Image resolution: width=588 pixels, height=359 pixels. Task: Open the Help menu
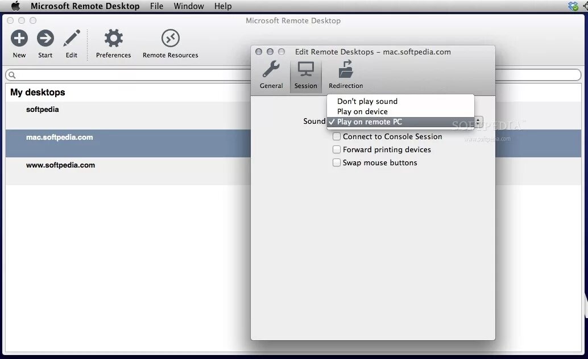click(223, 6)
